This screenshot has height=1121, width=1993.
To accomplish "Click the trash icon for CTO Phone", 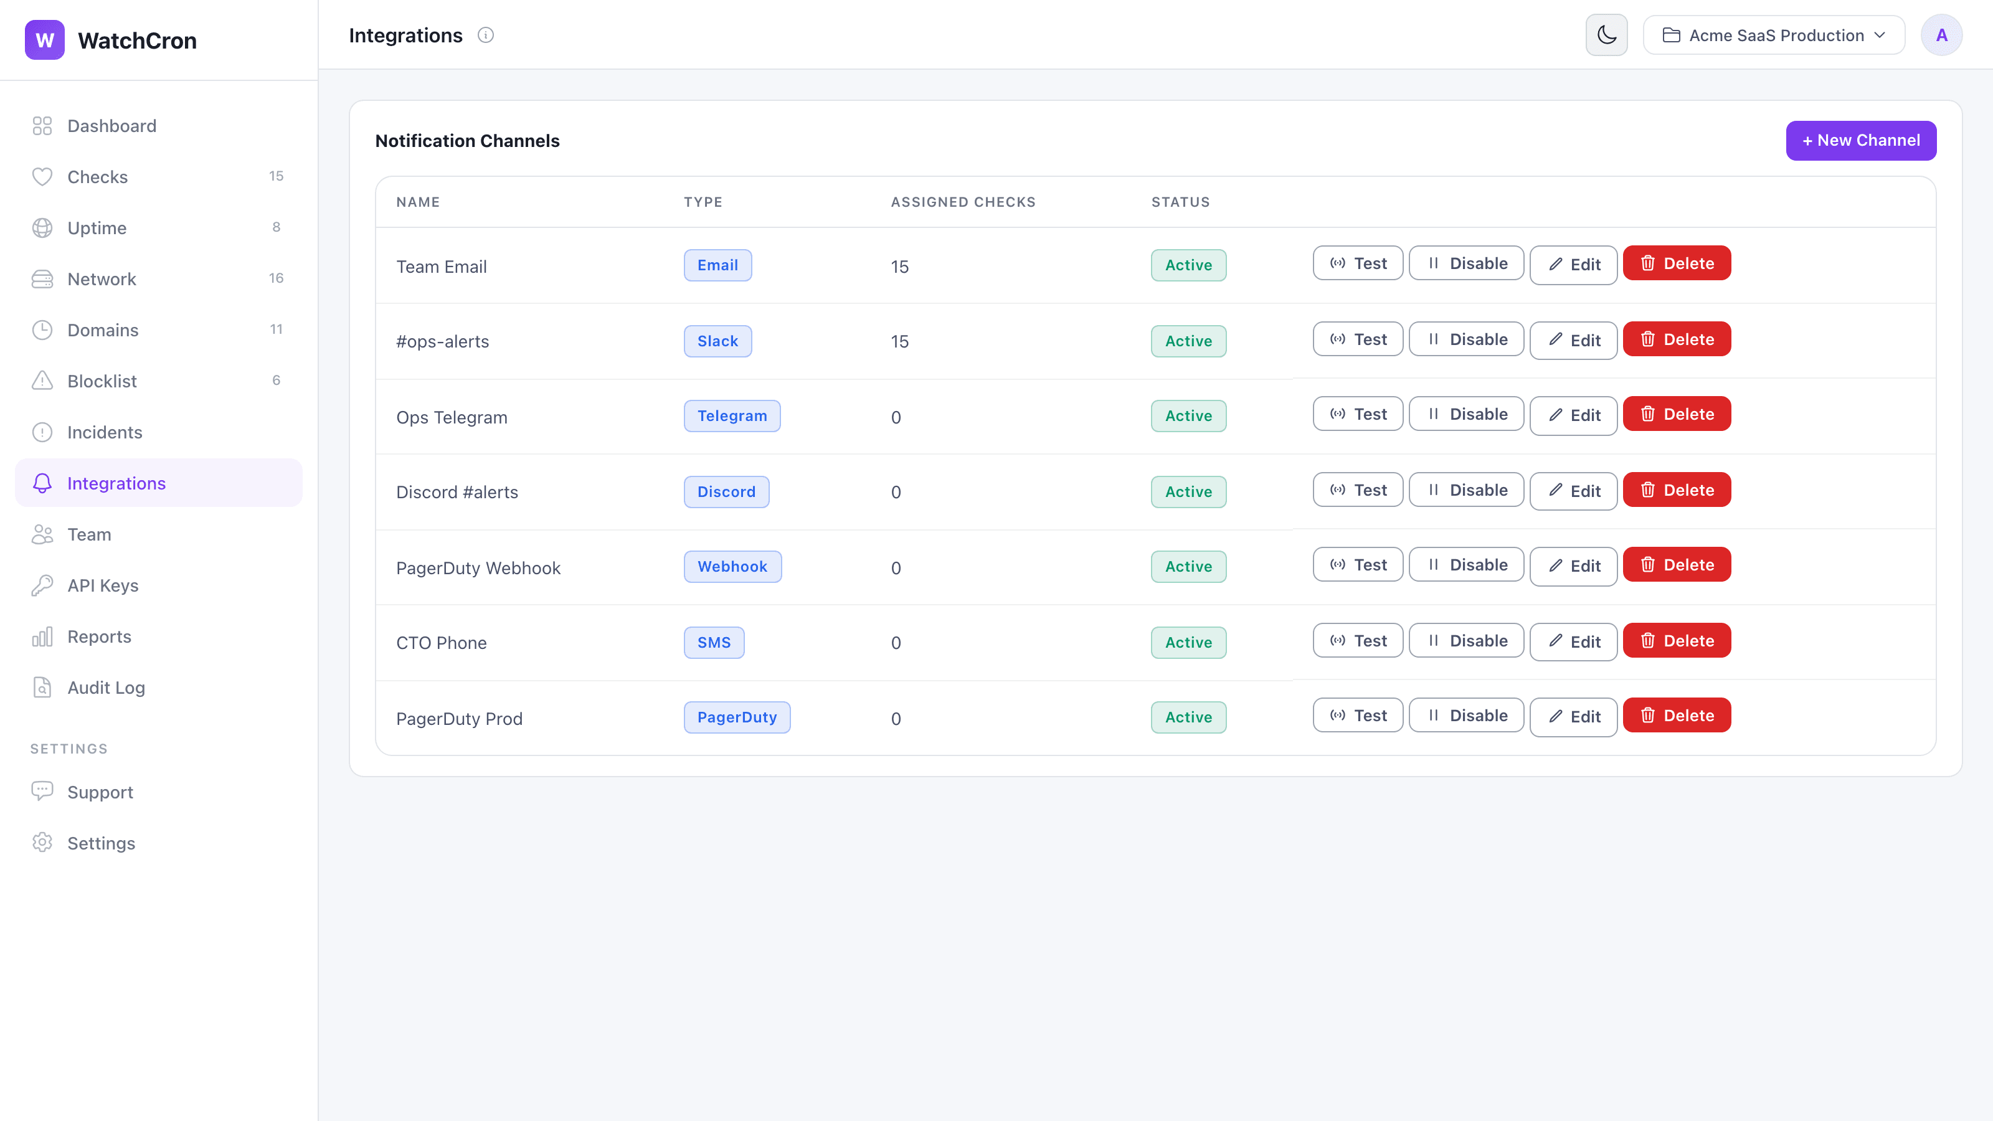I will click(x=1648, y=641).
